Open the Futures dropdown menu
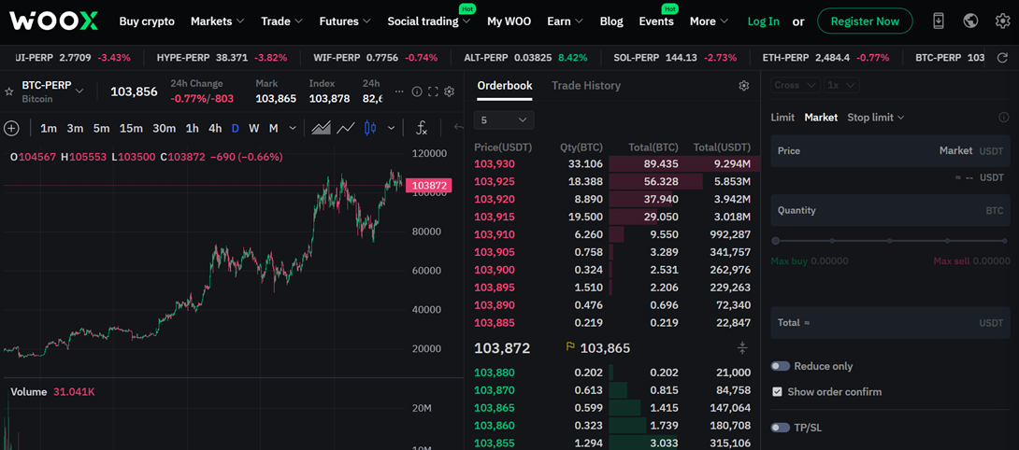Image resolution: width=1019 pixels, height=450 pixels. (345, 21)
